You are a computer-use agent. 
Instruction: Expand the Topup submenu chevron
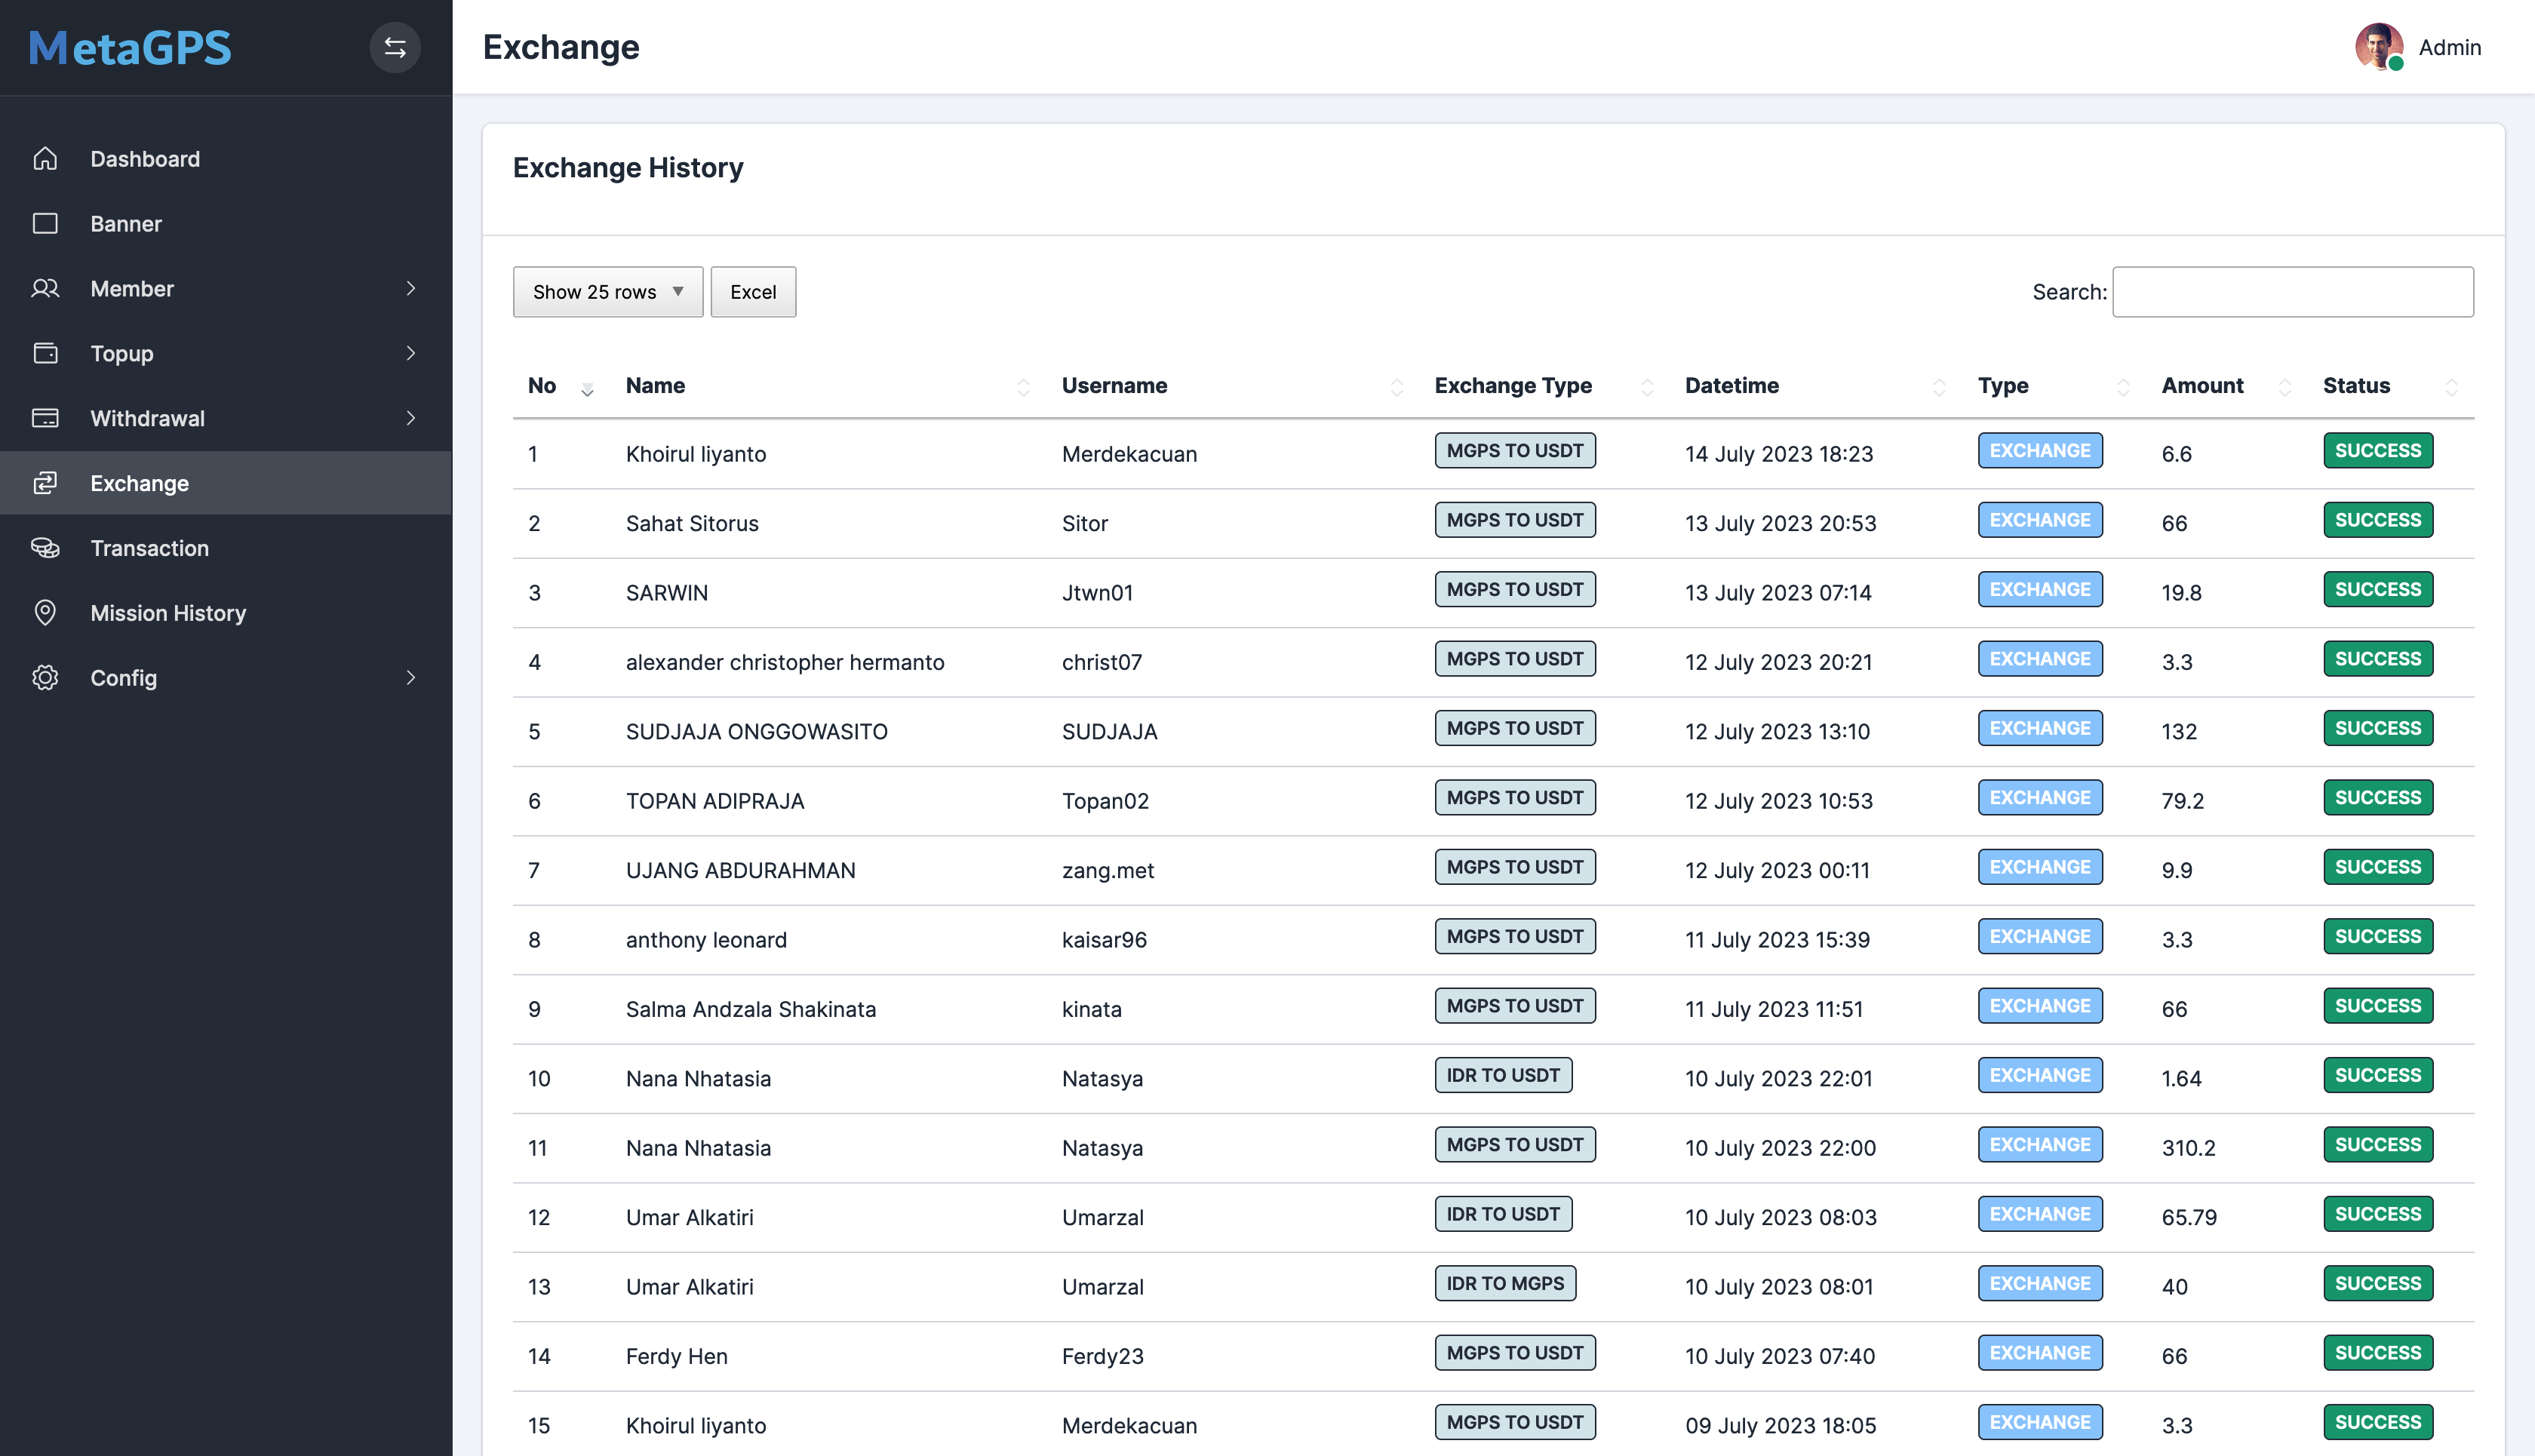click(x=411, y=353)
